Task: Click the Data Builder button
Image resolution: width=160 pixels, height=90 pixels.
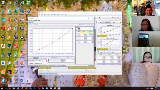Action: (x=82, y=25)
